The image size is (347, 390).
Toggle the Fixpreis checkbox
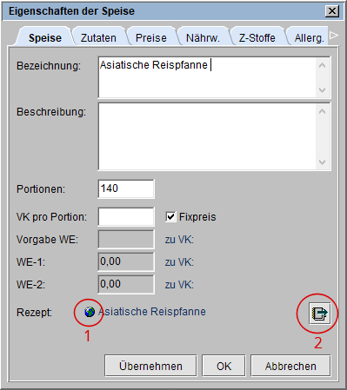170,216
